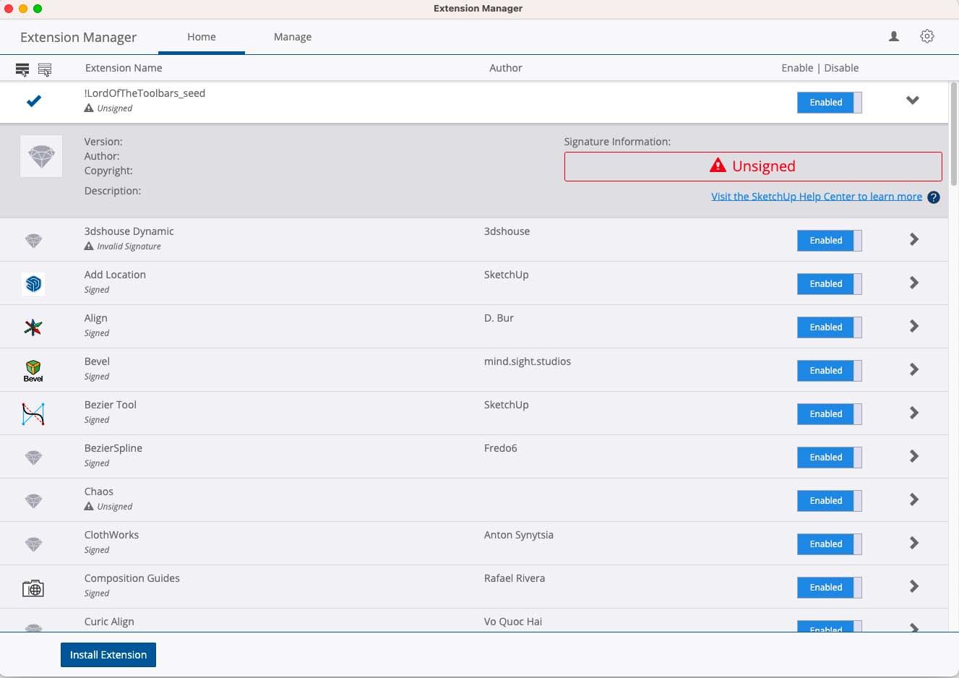Toggle the Add Location Enabled switch
959x678 pixels.
pyautogui.click(x=830, y=284)
